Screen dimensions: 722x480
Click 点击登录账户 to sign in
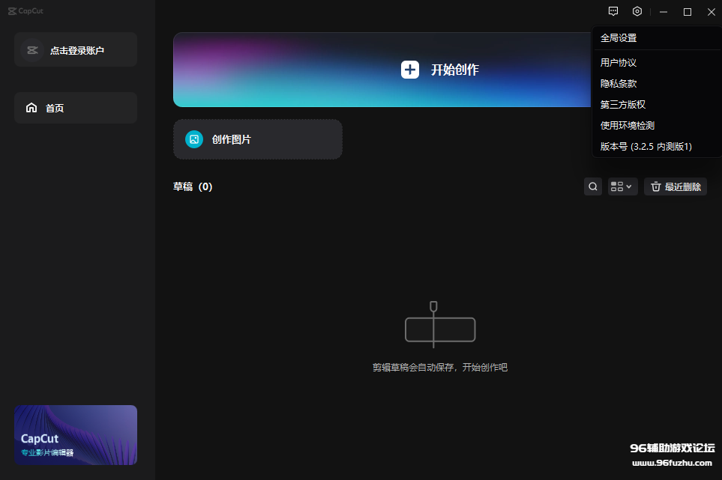click(76, 50)
